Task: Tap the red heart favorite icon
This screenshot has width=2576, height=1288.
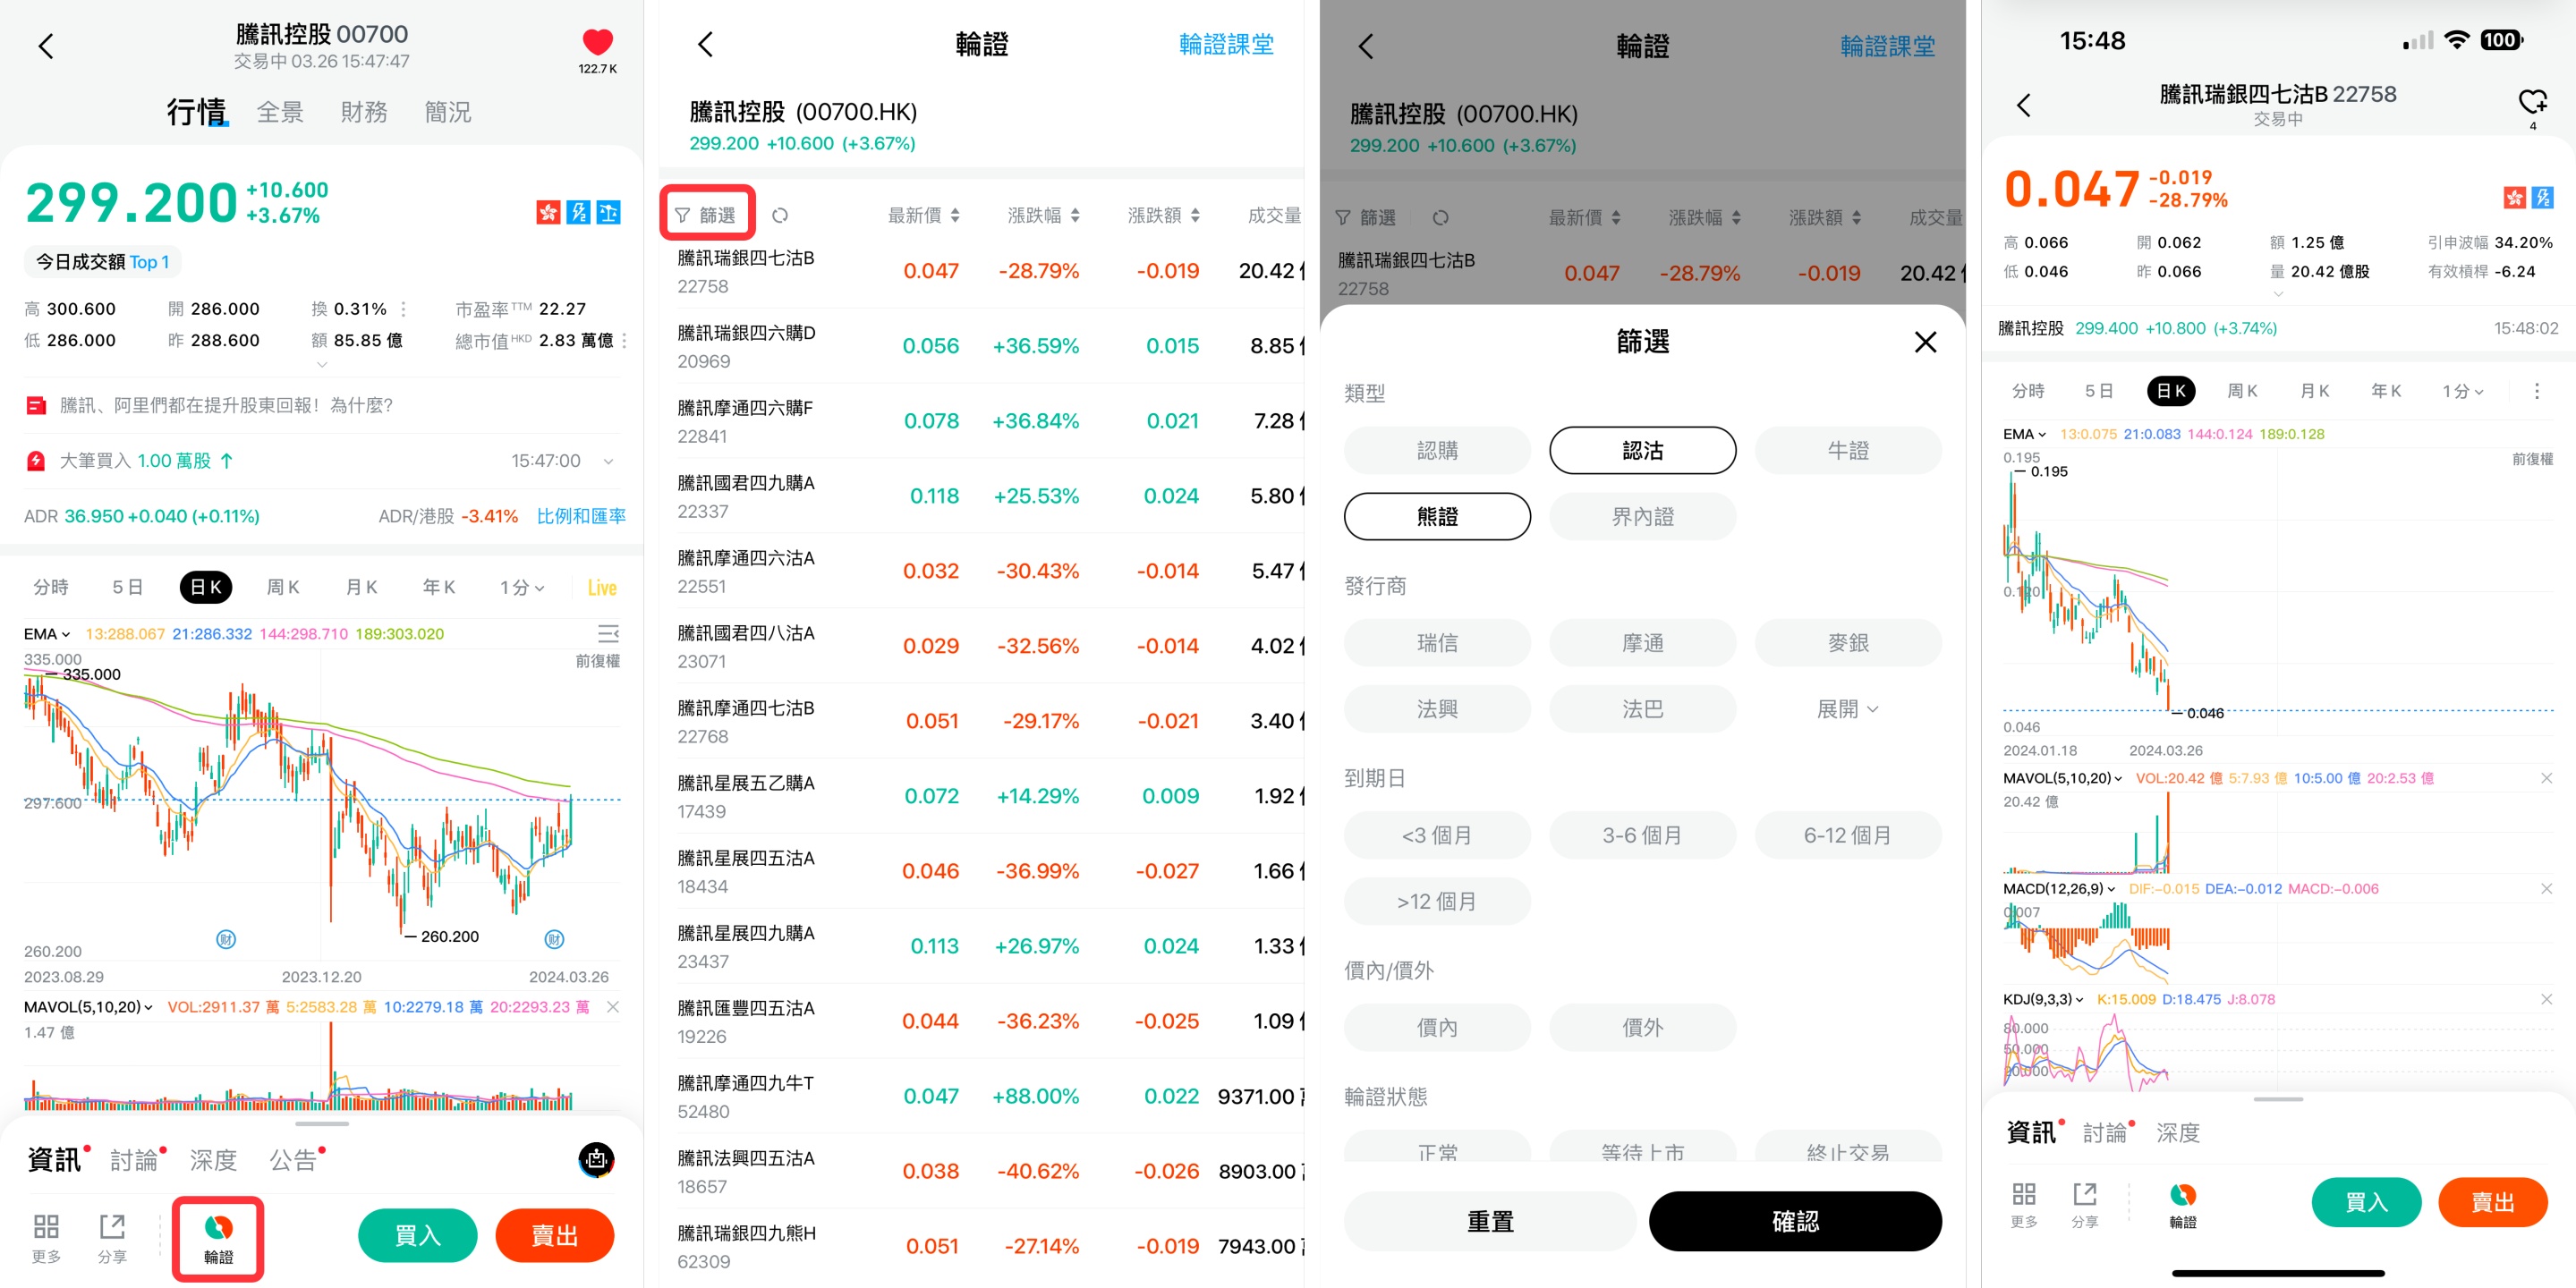Action: (x=597, y=42)
